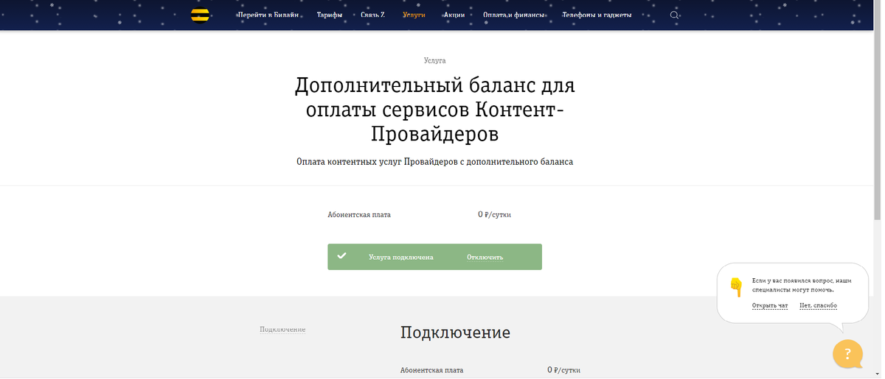Click the 'Услуга' breadcrumb text
The width and height of the screenshot is (885, 379).
pyautogui.click(x=435, y=60)
